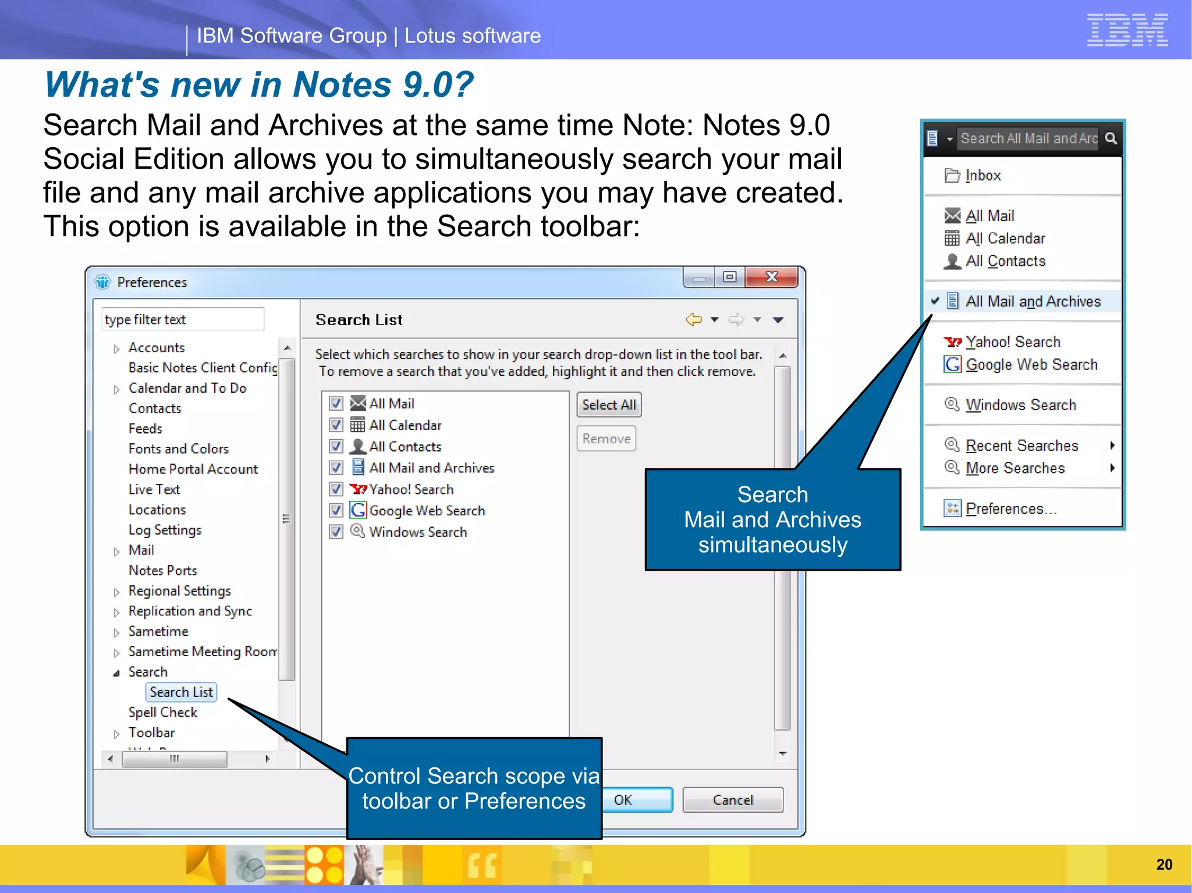Click the preferences tree horizontal scrollbar thumb

click(x=175, y=759)
